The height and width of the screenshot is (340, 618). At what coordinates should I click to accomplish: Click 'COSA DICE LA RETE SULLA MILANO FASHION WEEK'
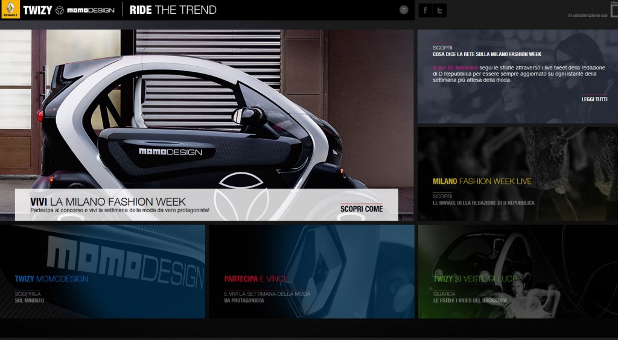point(487,54)
